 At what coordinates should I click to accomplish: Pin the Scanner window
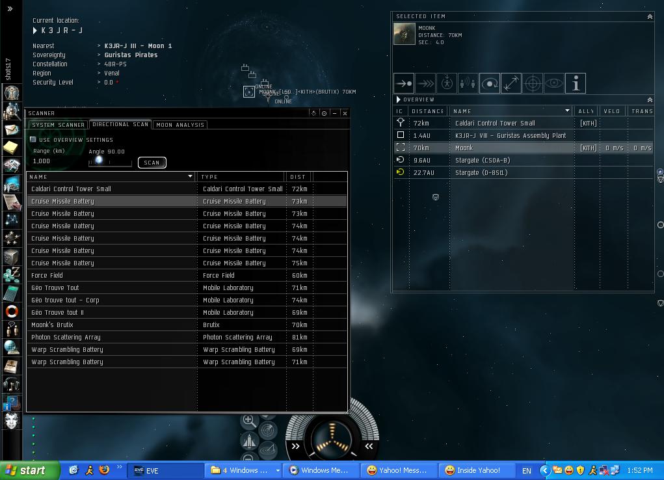point(325,113)
